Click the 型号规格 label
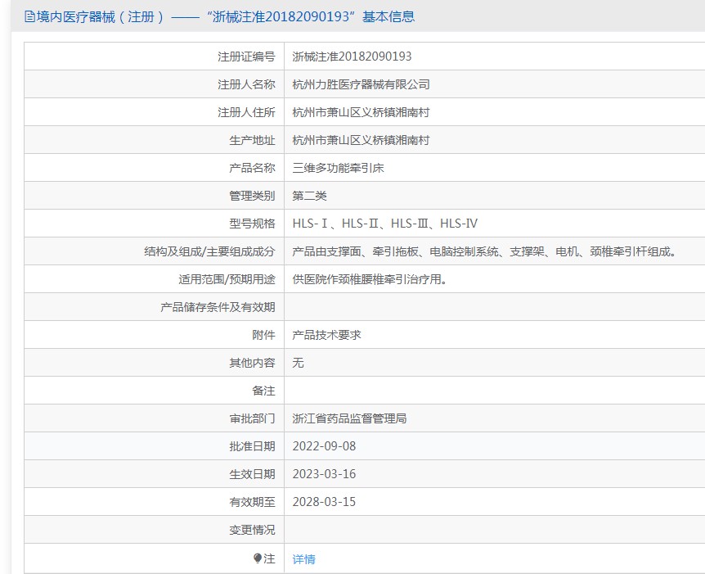This screenshot has width=705, height=574. (x=252, y=224)
